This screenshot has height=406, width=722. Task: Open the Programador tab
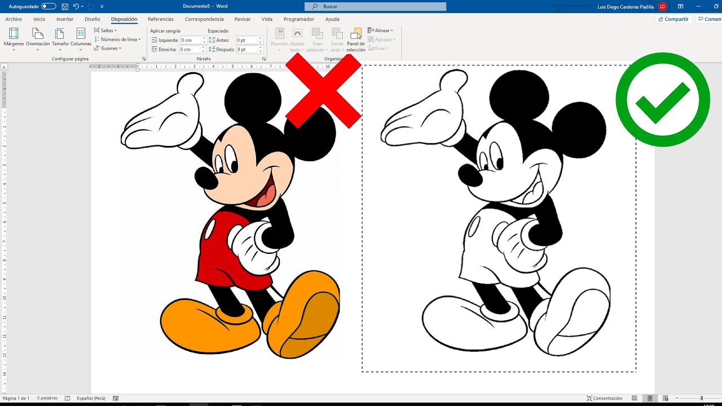pyautogui.click(x=299, y=19)
